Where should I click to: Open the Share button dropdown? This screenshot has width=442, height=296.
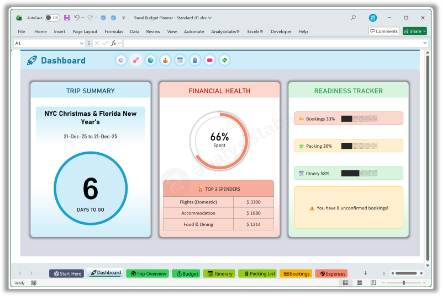[424, 31]
